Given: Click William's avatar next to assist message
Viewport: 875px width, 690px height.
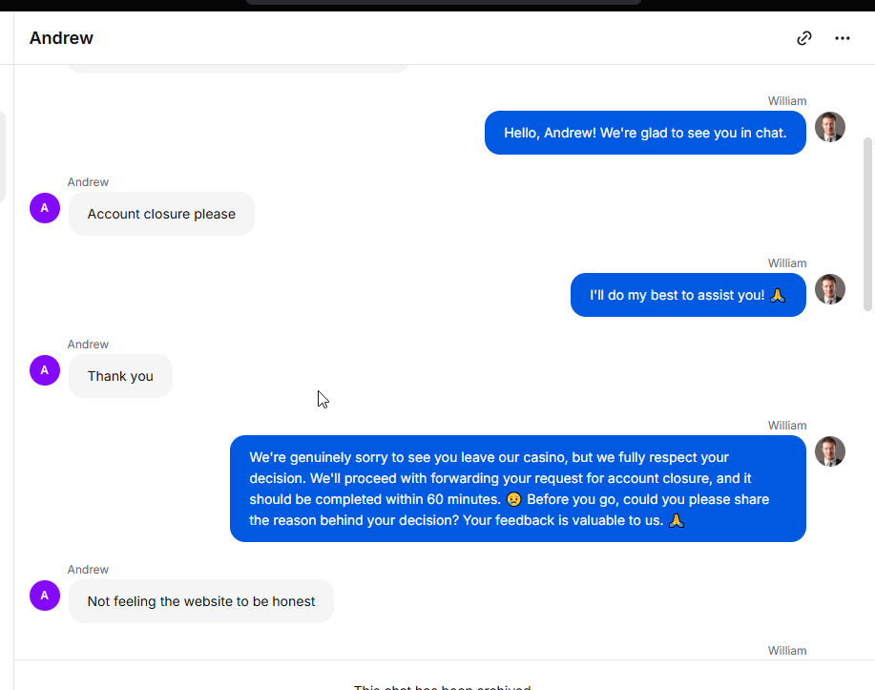Looking at the screenshot, I should pos(830,289).
